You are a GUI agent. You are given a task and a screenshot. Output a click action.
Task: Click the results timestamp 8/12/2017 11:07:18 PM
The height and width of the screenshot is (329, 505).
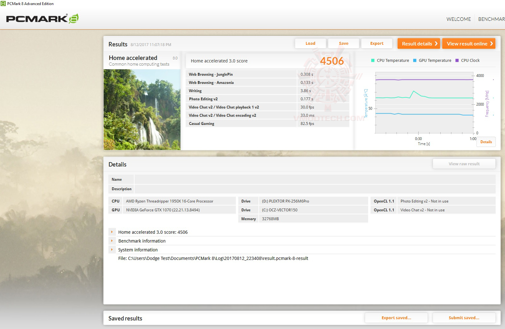(x=151, y=45)
